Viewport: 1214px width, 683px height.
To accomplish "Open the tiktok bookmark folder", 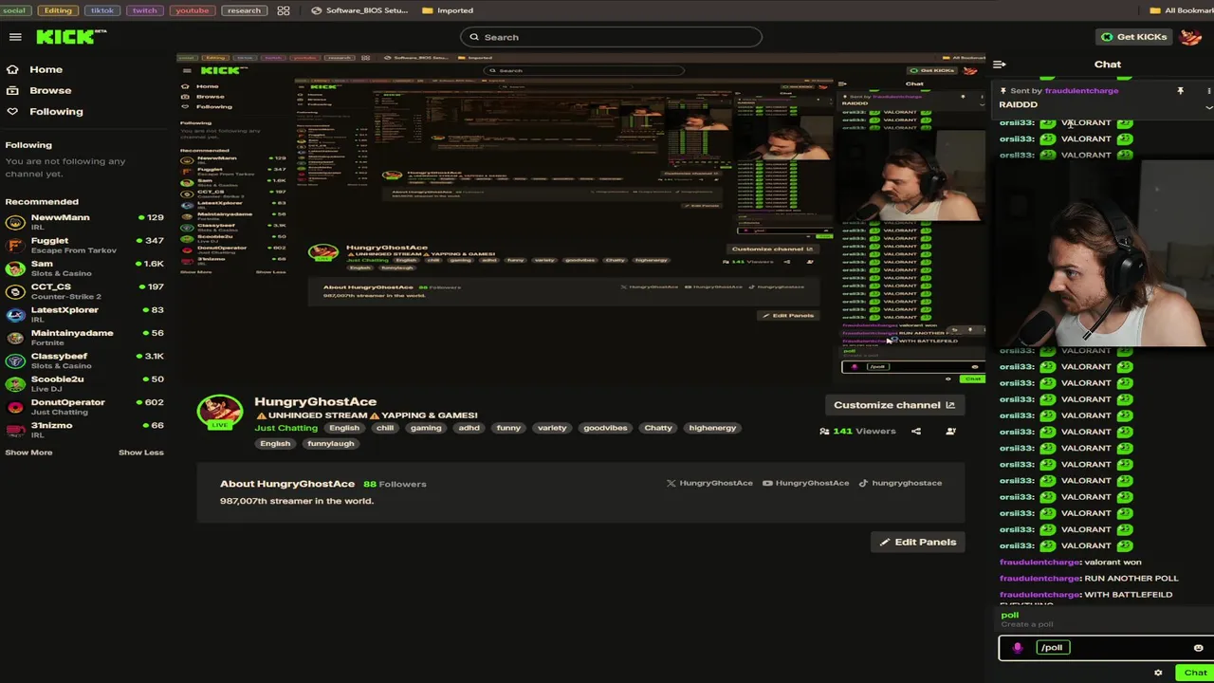I will coord(101,10).
